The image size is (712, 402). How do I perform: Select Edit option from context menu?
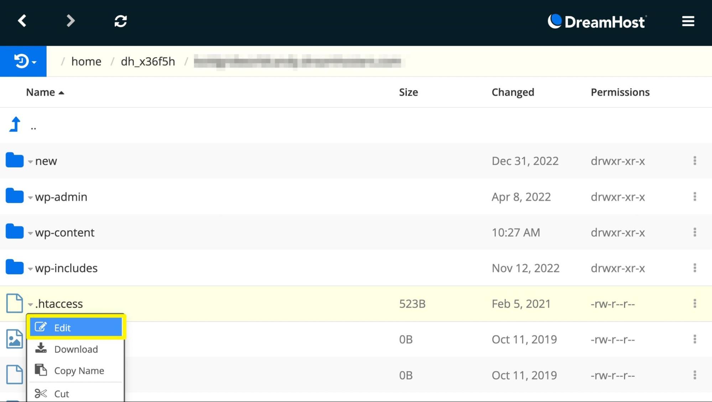[76, 328]
